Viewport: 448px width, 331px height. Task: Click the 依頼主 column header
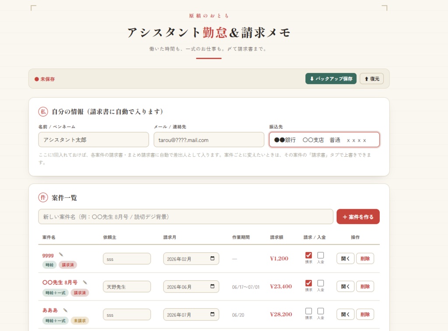(x=110, y=237)
